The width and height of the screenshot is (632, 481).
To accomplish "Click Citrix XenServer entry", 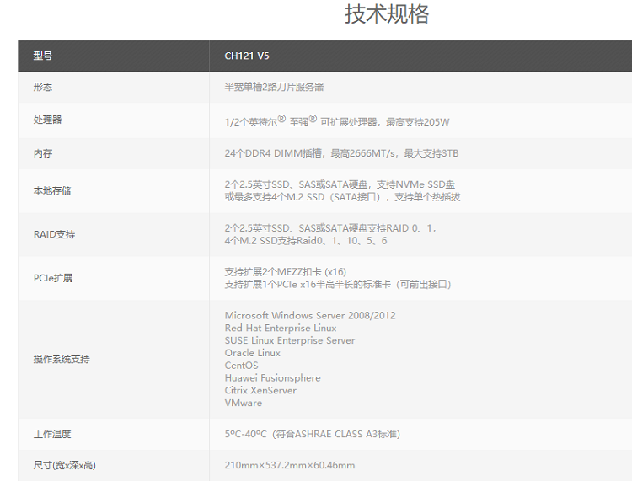I will coord(260,390).
